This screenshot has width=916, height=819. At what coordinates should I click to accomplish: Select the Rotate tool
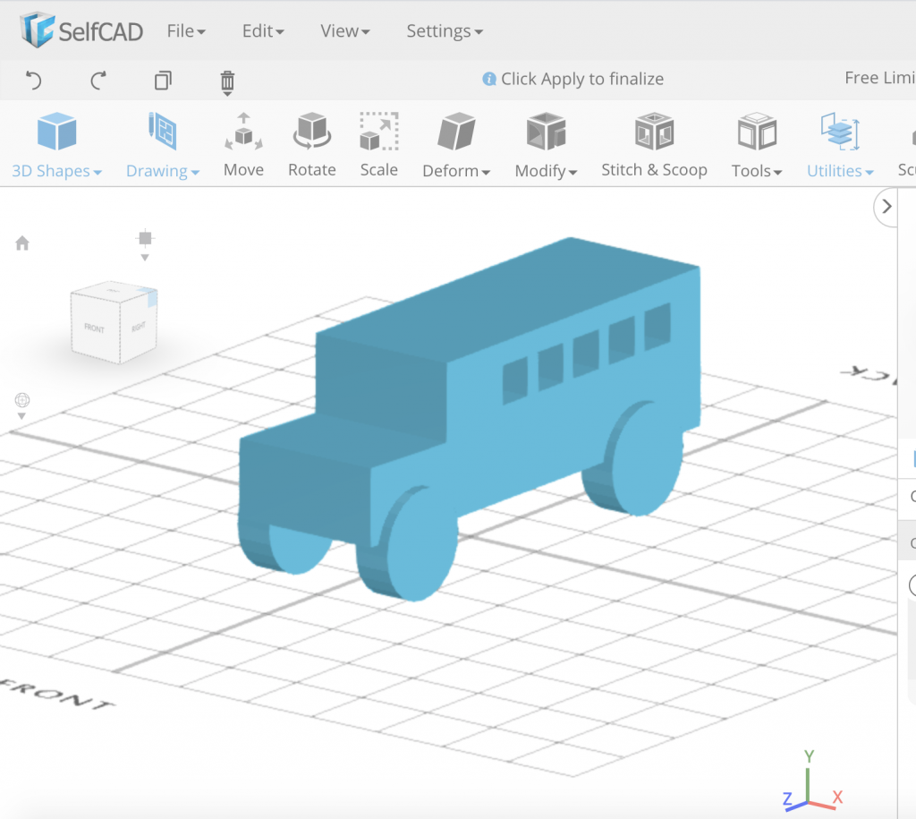pyautogui.click(x=311, y=143)
